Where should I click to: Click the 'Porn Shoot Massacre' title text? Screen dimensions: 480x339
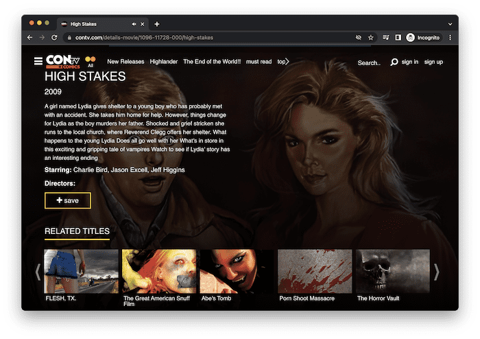pos(307,299)
